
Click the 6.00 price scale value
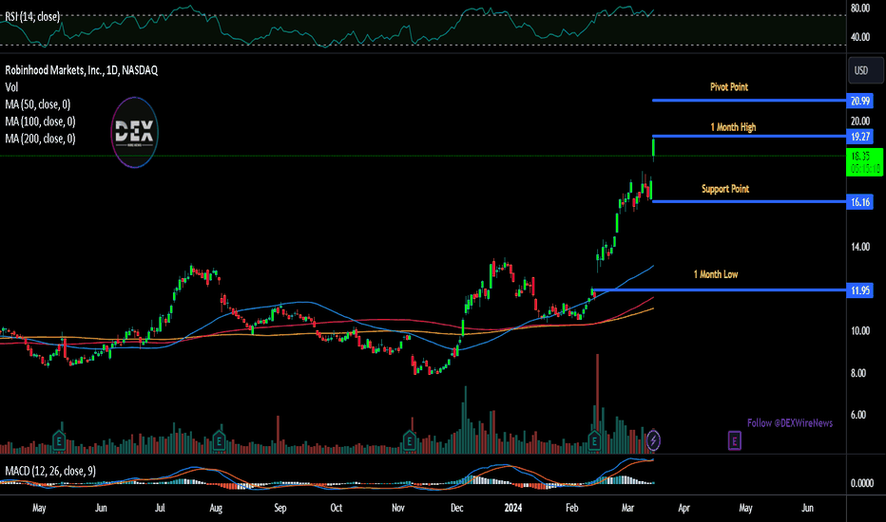(x=858, y=415)
